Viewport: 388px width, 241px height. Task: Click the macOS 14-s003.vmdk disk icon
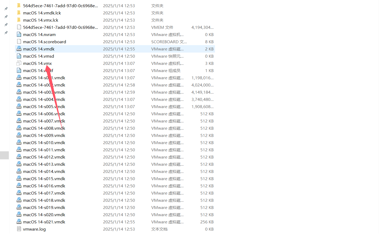point(19,92)
